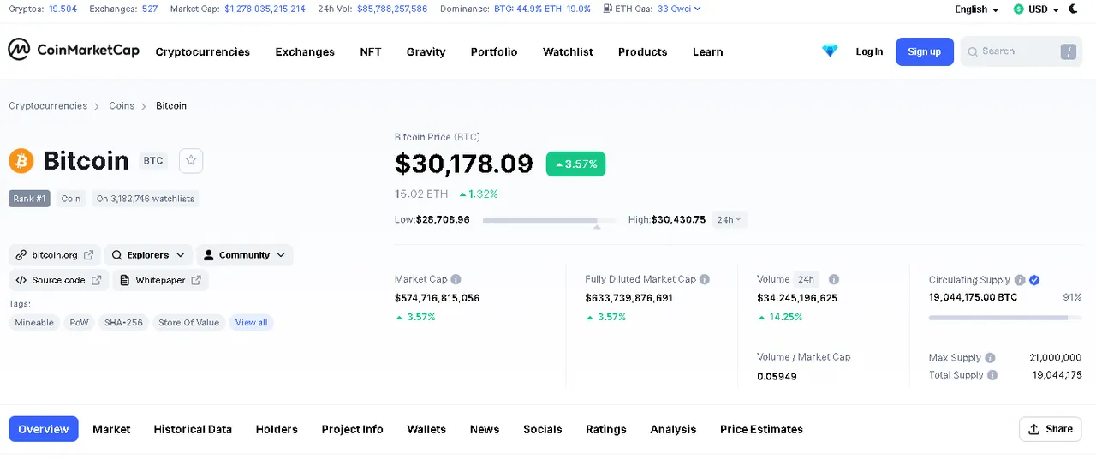
Task: Open the bitcoin.org website link
Action: (55, 255)
